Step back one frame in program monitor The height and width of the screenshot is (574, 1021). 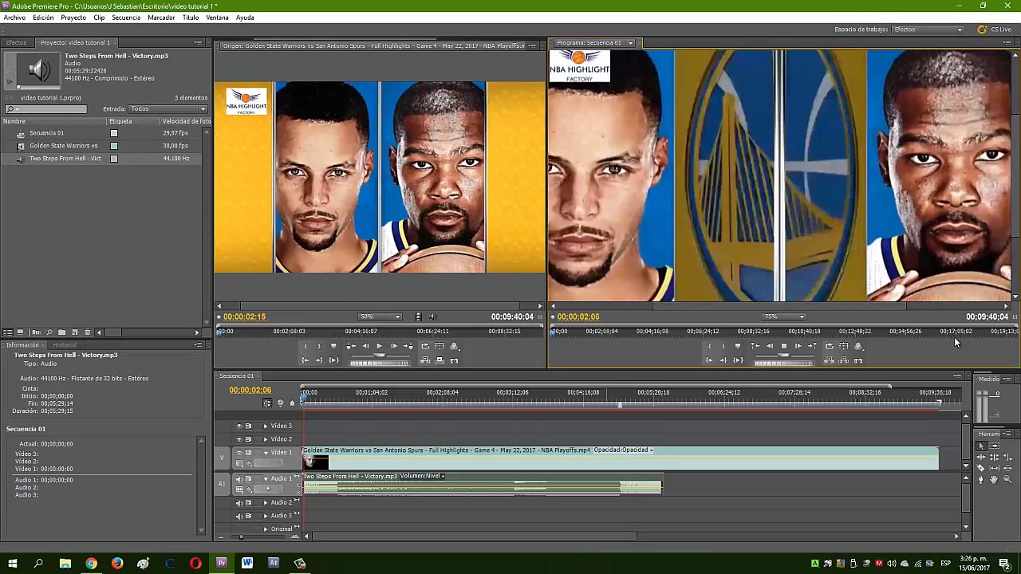click(x=770, y=346)
